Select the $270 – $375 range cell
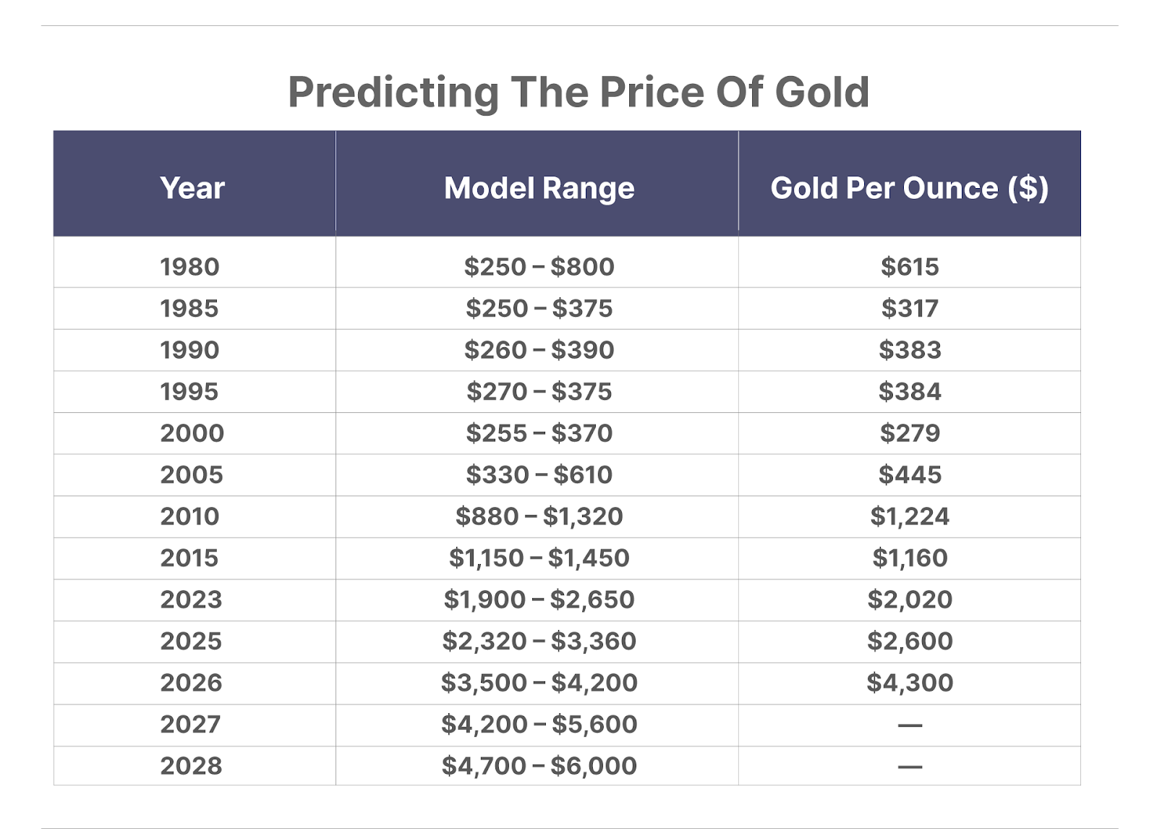The image size is (1157, 839). tap(539, 392)
